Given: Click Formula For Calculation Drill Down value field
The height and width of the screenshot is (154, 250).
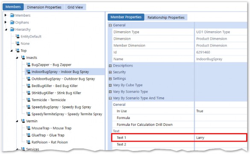Looking at the screenshot, I should (x=221, y=125).
